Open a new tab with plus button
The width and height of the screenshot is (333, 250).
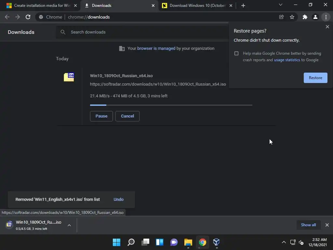[243, 6]
